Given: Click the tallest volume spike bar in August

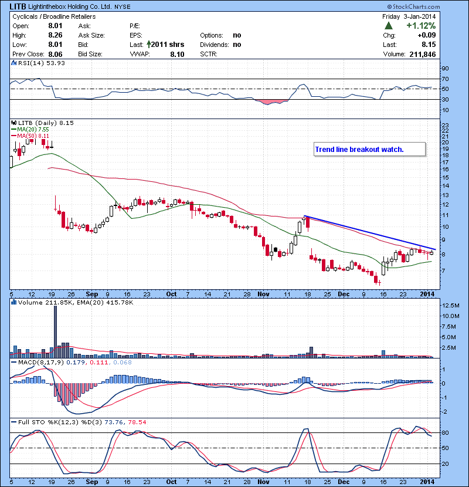Looking at the screenshot, I should coord(56,332).
